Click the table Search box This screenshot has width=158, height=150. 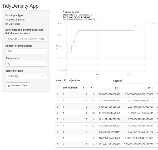coord(136,81)
